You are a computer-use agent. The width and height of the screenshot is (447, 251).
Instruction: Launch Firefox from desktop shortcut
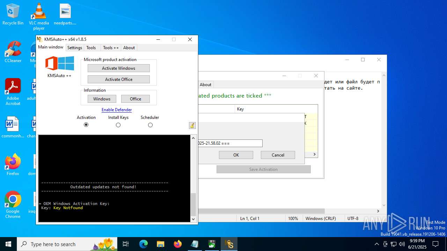click(13, 165)
